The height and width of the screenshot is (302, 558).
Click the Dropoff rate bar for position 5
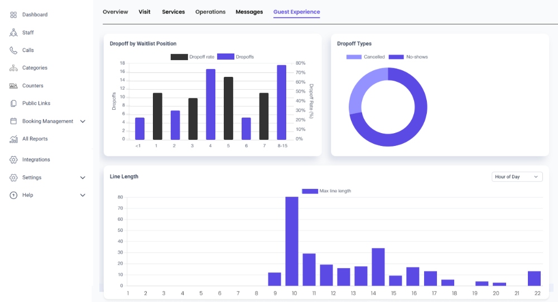coord(228,108)
